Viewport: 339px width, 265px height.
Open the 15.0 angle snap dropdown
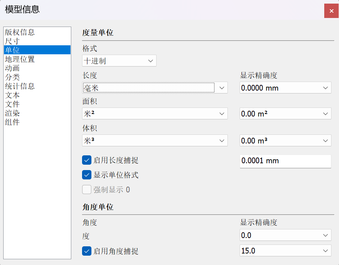(285, 251)
